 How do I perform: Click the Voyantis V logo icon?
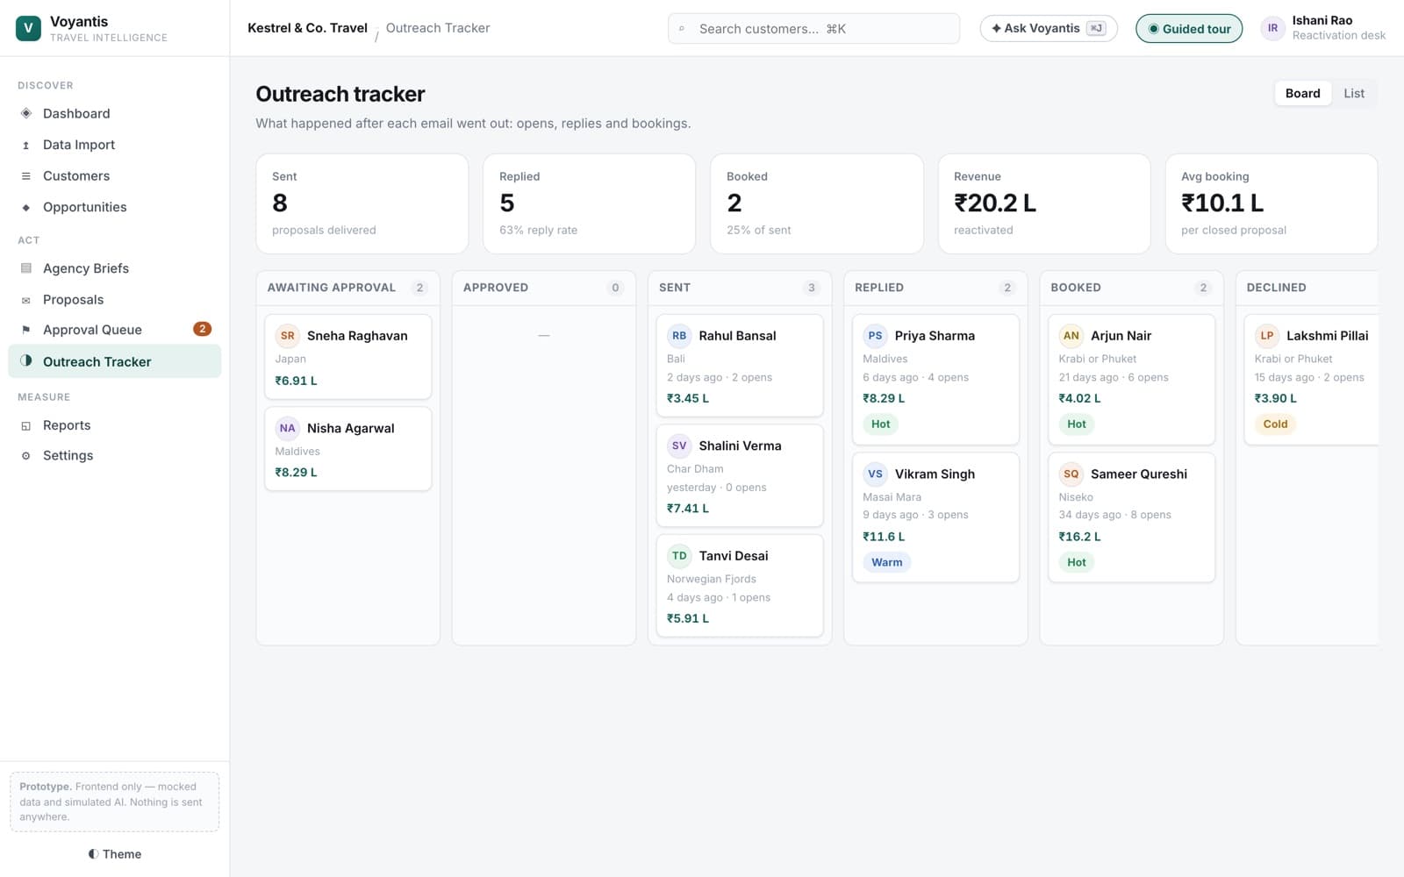click(x=28, y=28)
